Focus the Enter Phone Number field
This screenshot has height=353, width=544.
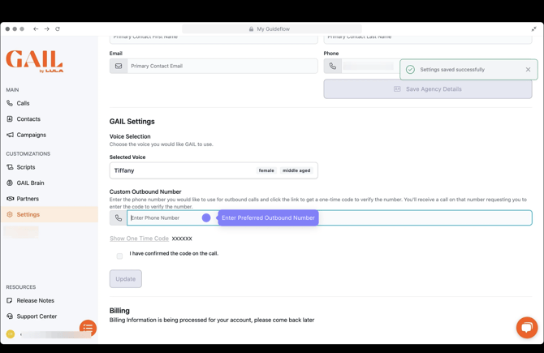[330, 217]
